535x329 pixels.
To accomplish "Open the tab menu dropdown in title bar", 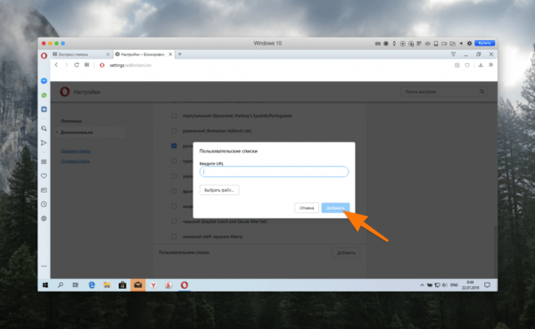I will tap(453, 54).
